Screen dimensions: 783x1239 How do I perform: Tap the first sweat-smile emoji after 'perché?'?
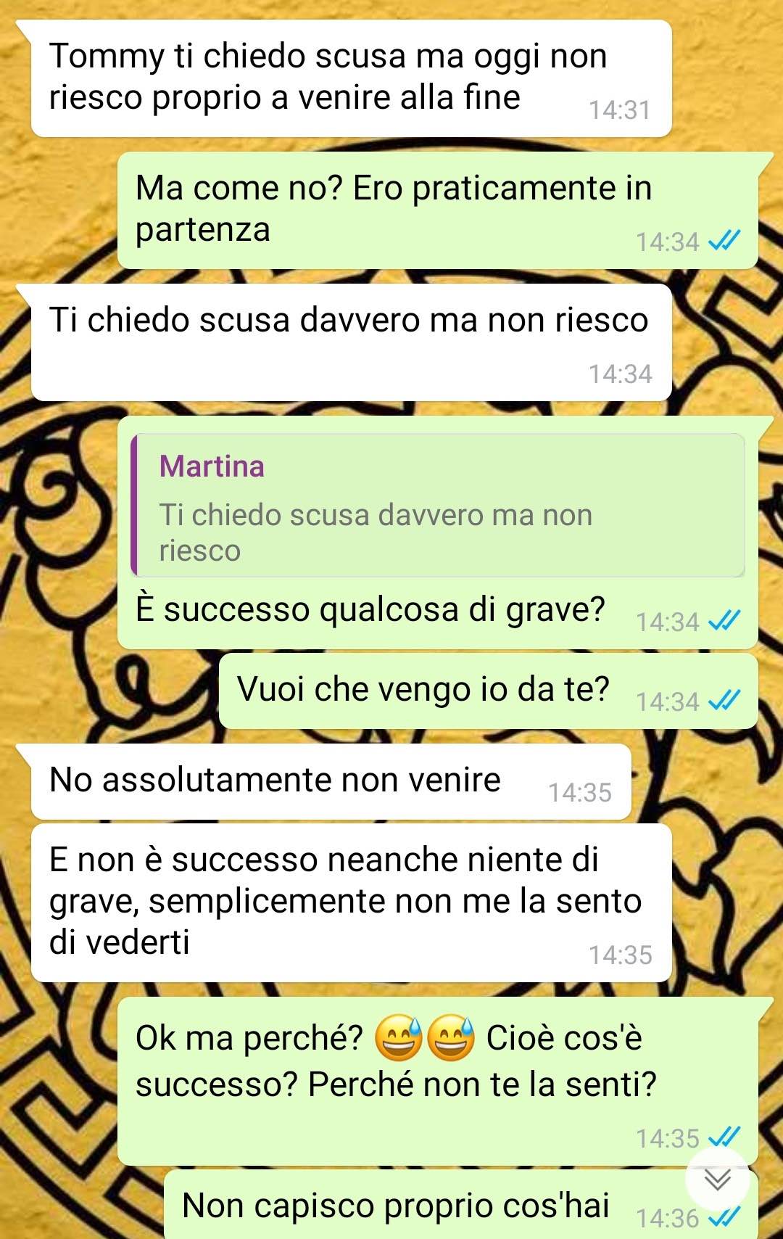point(399,1038)
